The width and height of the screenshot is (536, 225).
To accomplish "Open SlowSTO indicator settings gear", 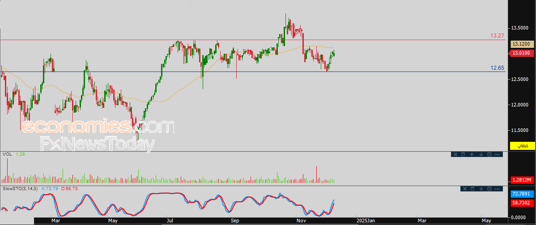I will point(489,189).
